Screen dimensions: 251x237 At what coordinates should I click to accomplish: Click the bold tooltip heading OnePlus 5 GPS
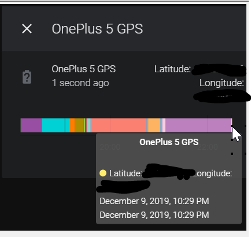[x=169, y=142]
